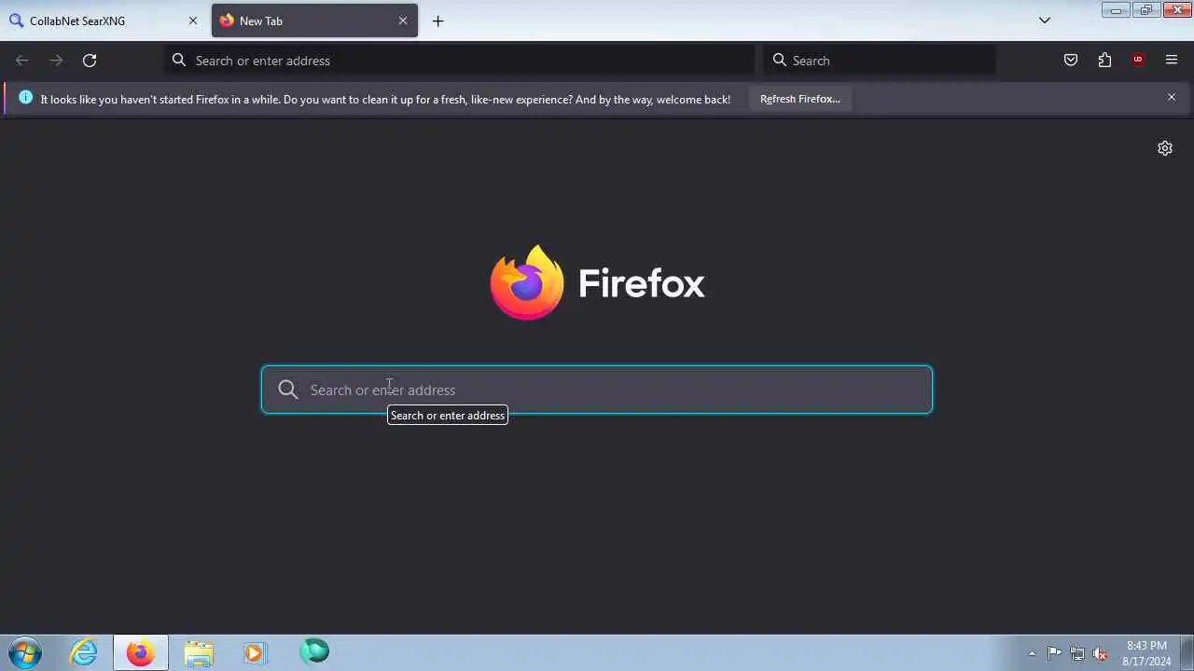Focus the toolbar Search box
Screen dimensions: 1194x671
(880, 61)
